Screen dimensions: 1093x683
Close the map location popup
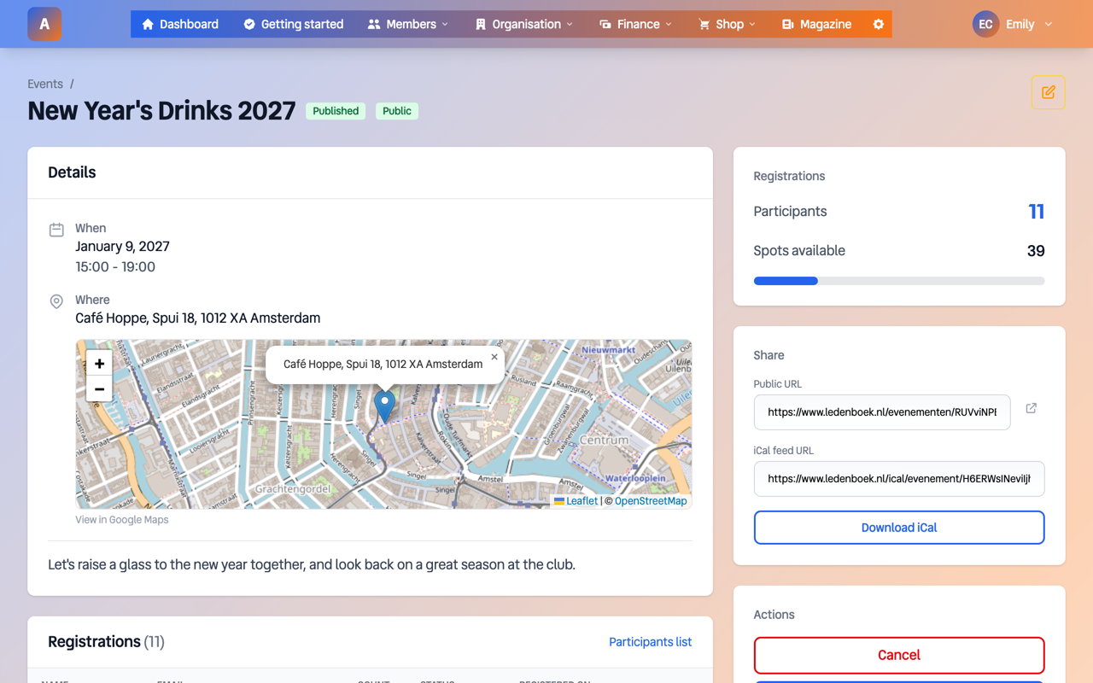[494, 357]
